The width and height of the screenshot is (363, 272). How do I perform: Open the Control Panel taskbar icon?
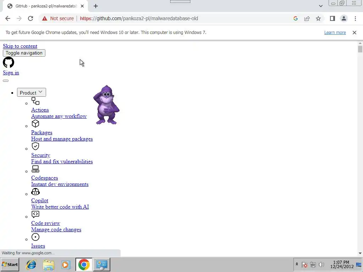pyautogui.click(x=102, y=264)
